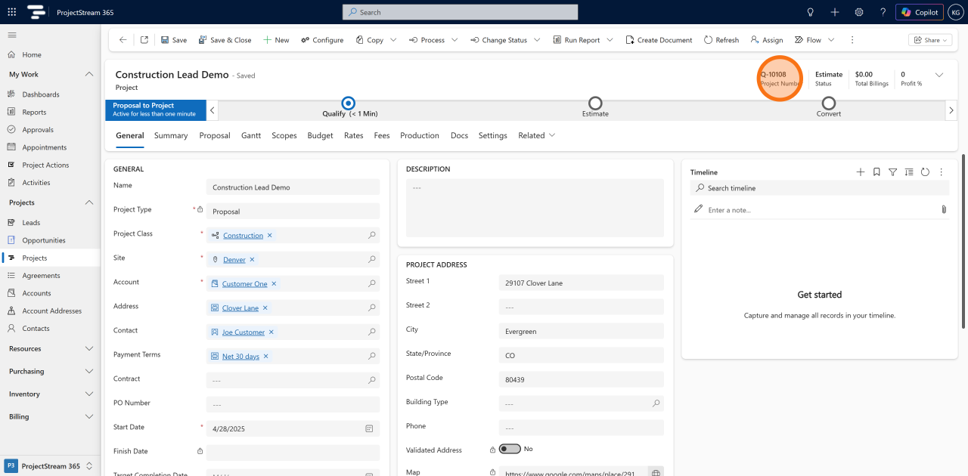Click the Save & Close button

(225, 40)
